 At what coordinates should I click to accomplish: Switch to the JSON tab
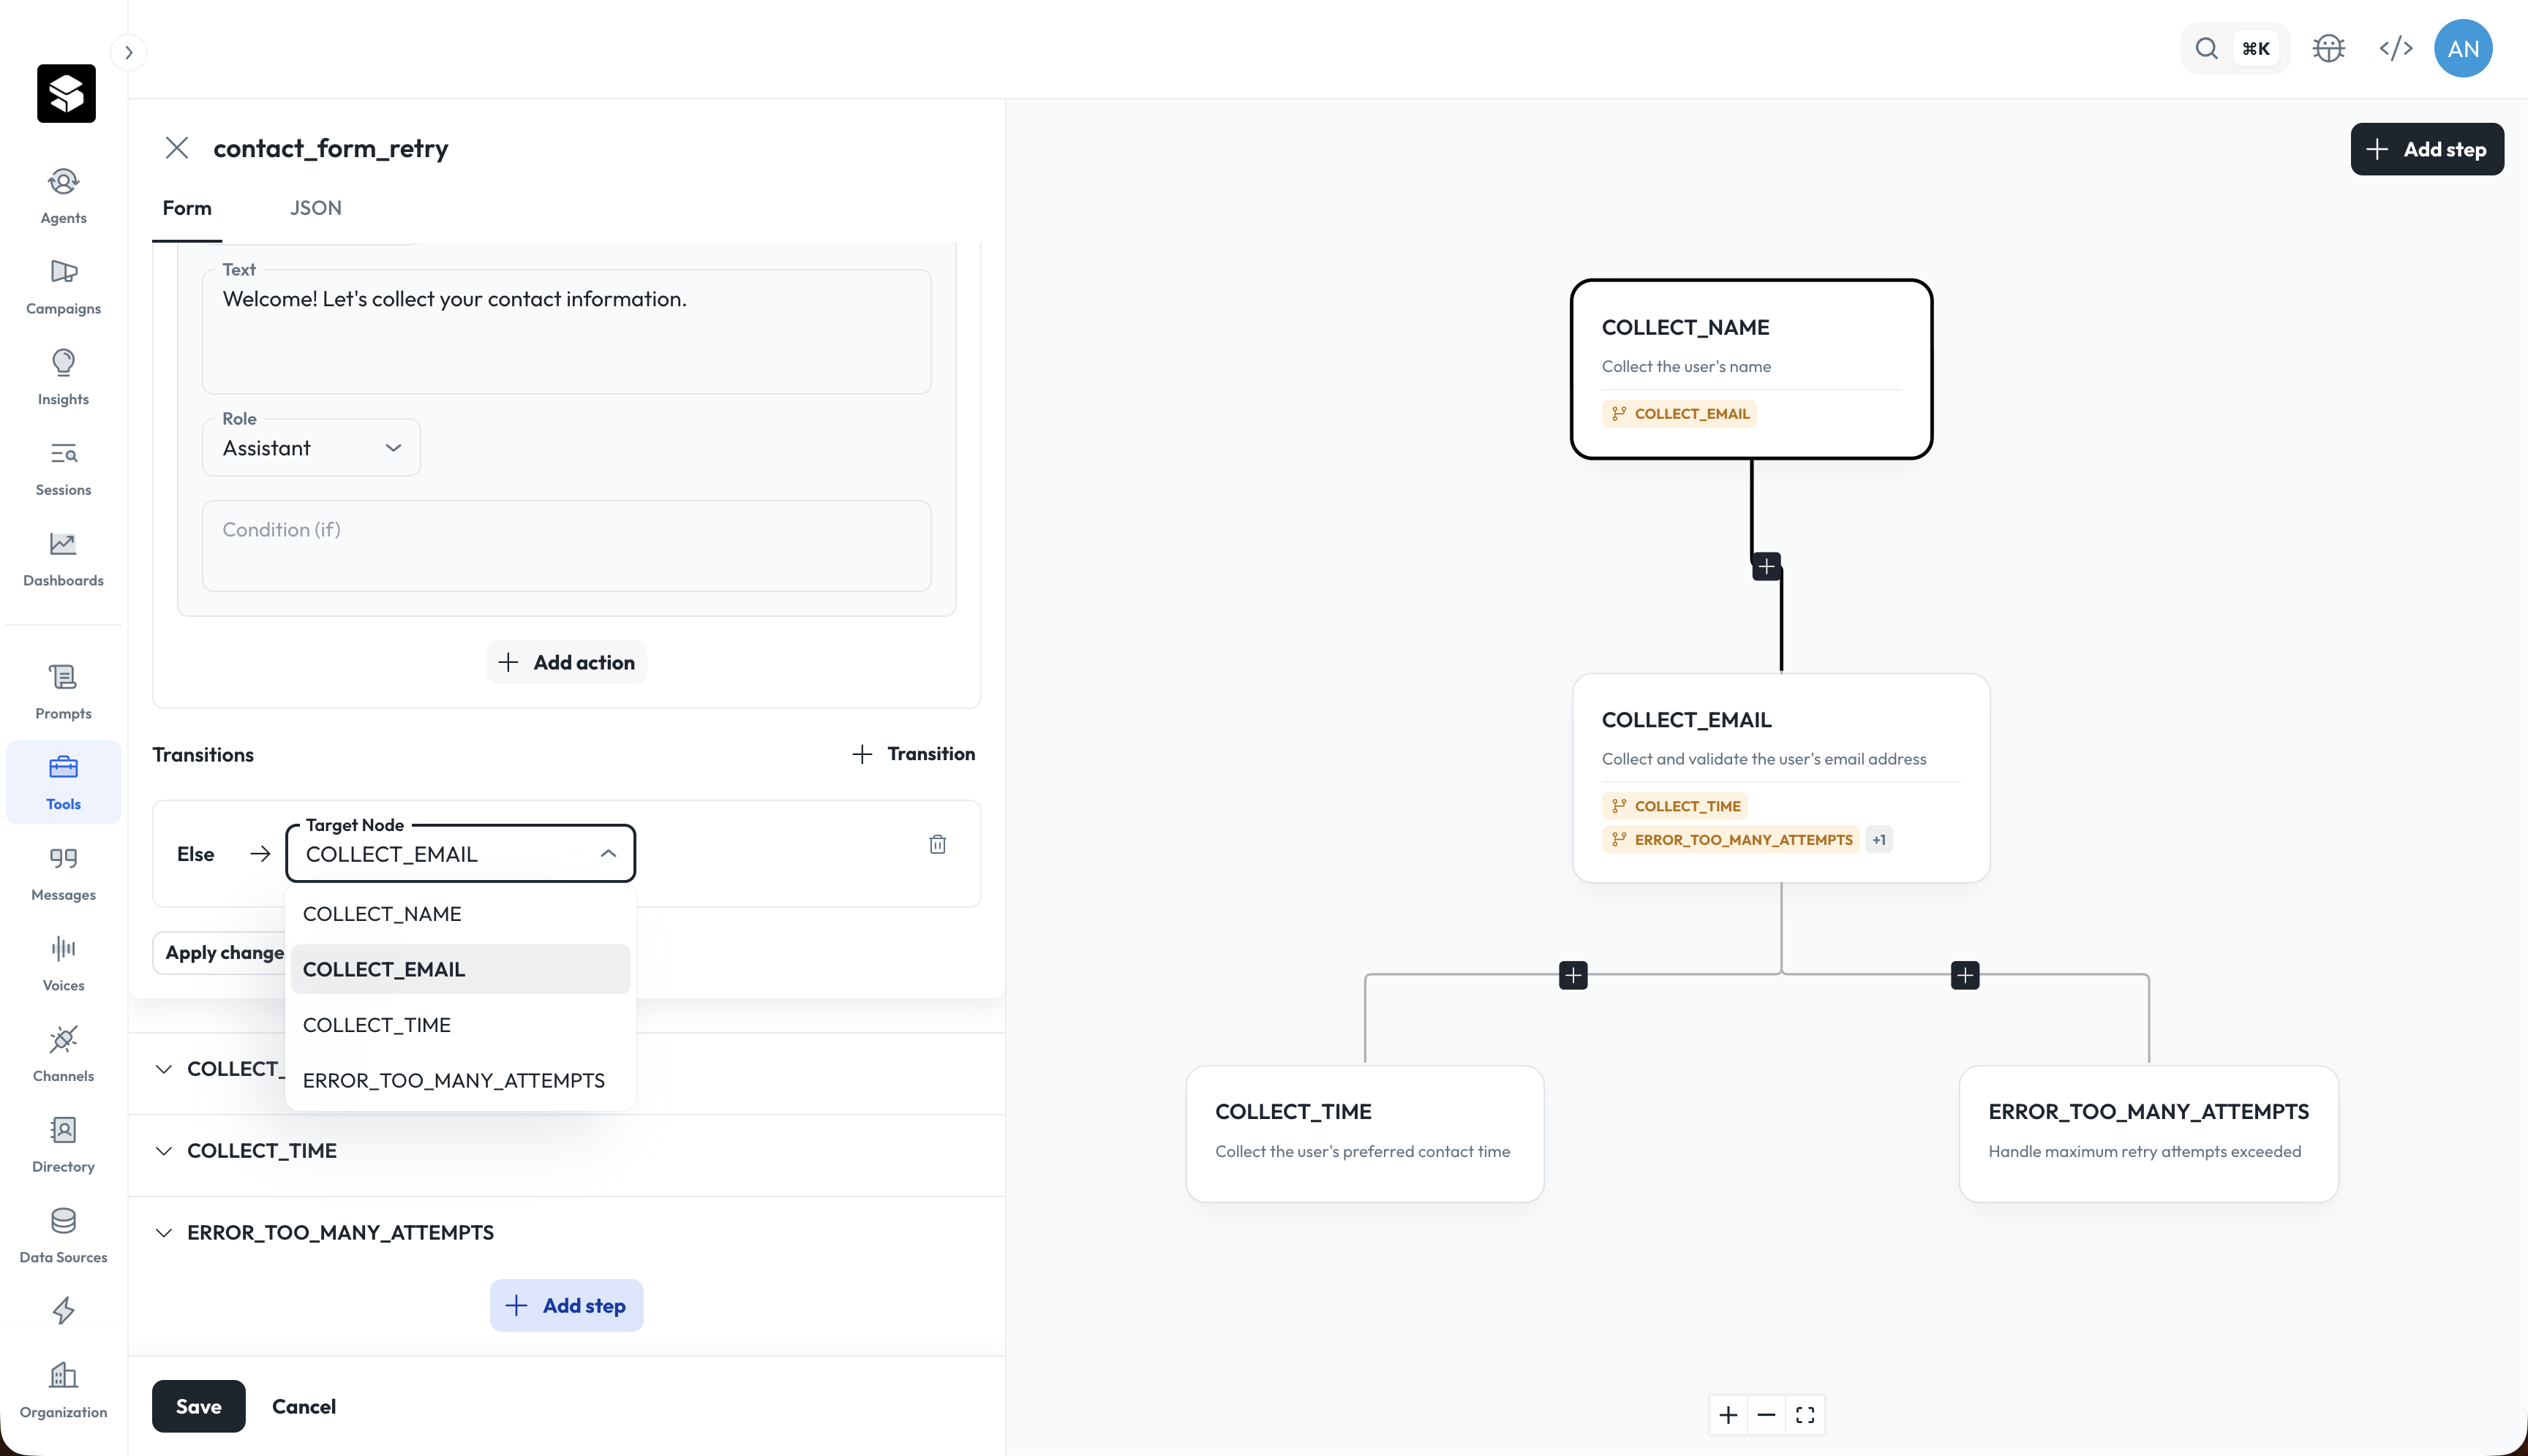tap(315, 208)
